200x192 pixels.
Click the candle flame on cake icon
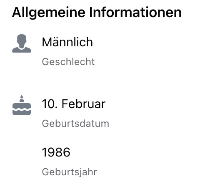[x=22, y=97]
